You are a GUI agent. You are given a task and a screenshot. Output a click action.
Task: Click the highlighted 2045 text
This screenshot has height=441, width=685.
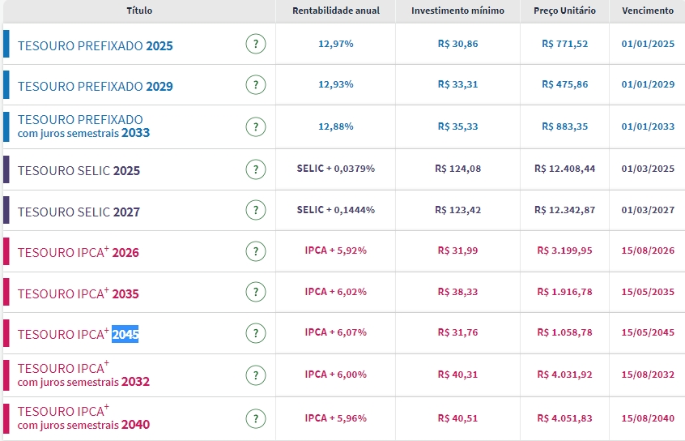(125, 334)
